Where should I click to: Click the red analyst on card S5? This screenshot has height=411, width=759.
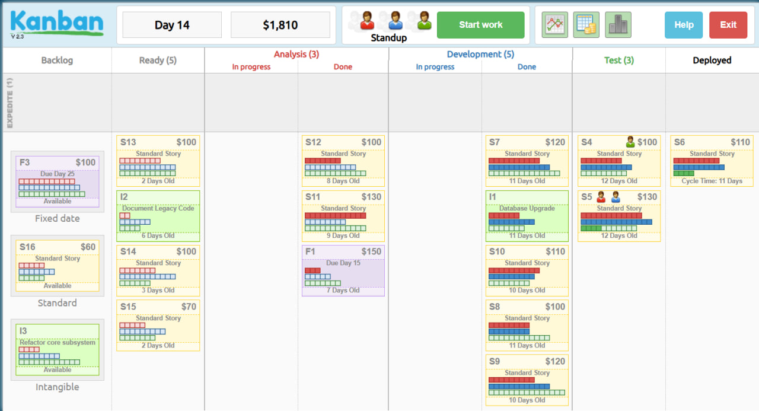(601, 197)
